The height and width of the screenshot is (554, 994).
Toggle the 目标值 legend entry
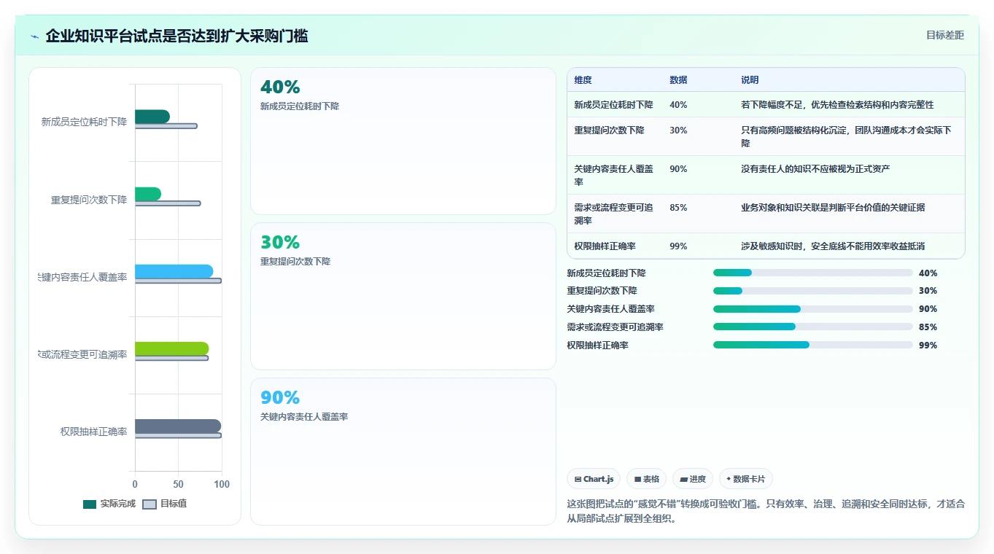[164, 504]
